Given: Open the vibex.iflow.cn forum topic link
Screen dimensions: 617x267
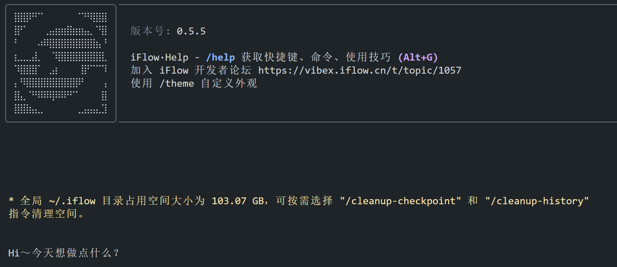Looking at the screenshot, I should click(x=360, y=70).
